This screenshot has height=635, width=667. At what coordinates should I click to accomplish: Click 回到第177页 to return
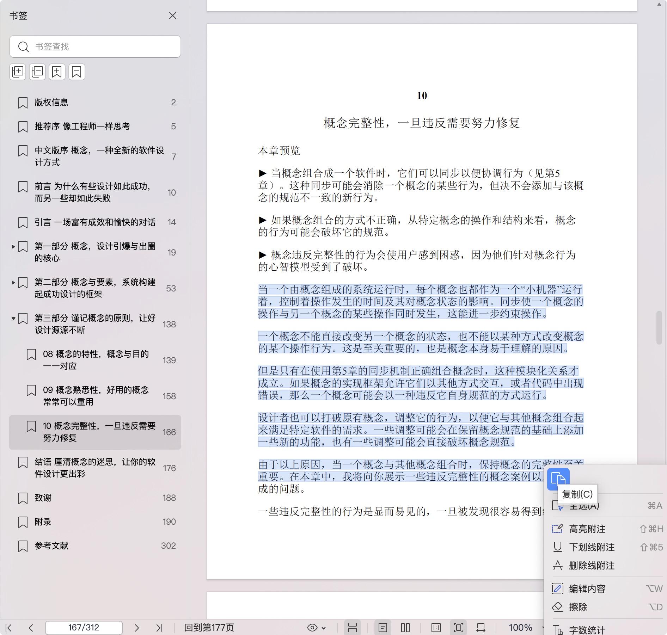[209, 628]
